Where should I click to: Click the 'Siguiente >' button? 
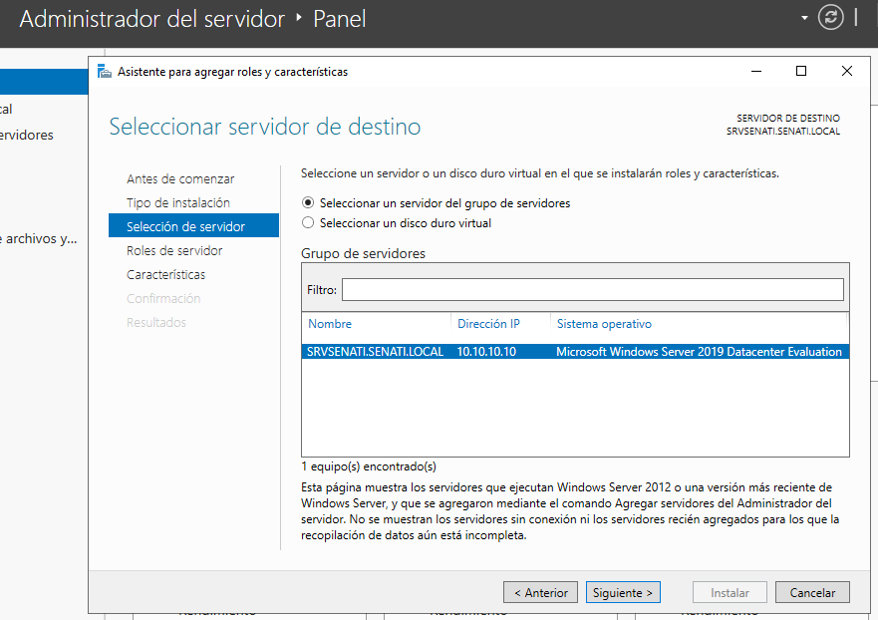(623, 592)
